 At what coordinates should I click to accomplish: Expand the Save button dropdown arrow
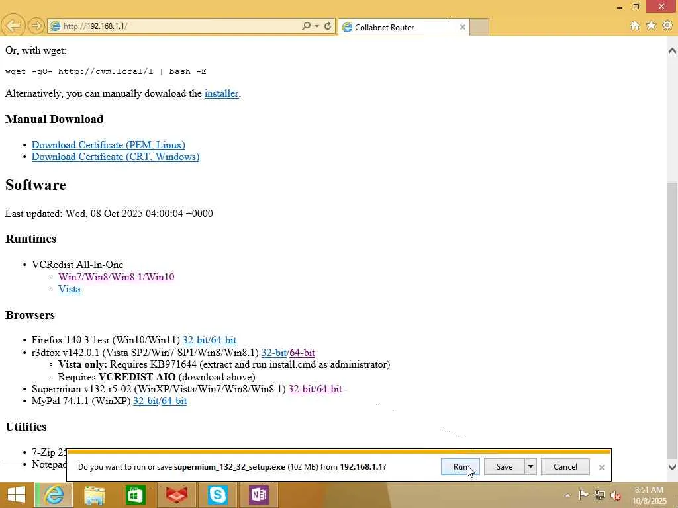pos(530,466)
